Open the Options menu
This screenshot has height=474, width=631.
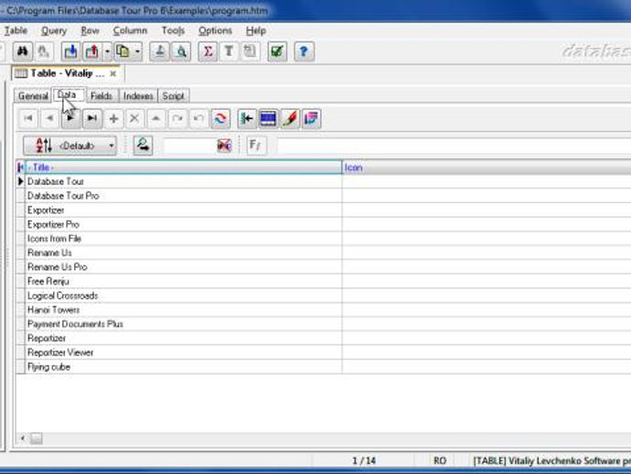point(215,30)
